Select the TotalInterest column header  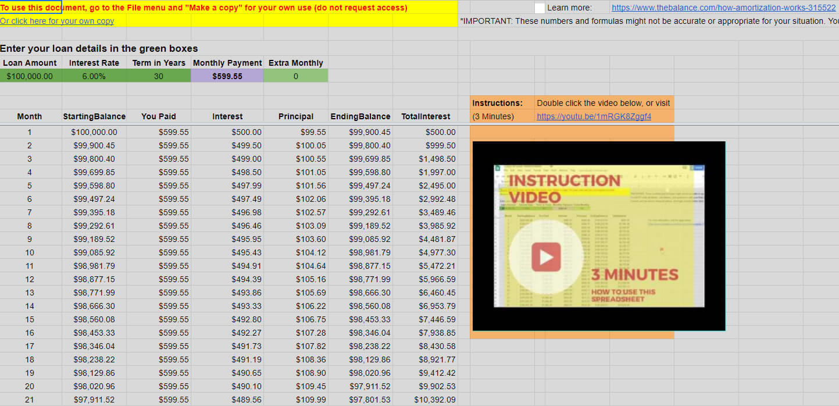426,116
